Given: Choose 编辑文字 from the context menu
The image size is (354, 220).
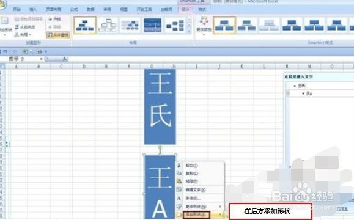Looking at the screenshot, I should [x=200, y=189].
